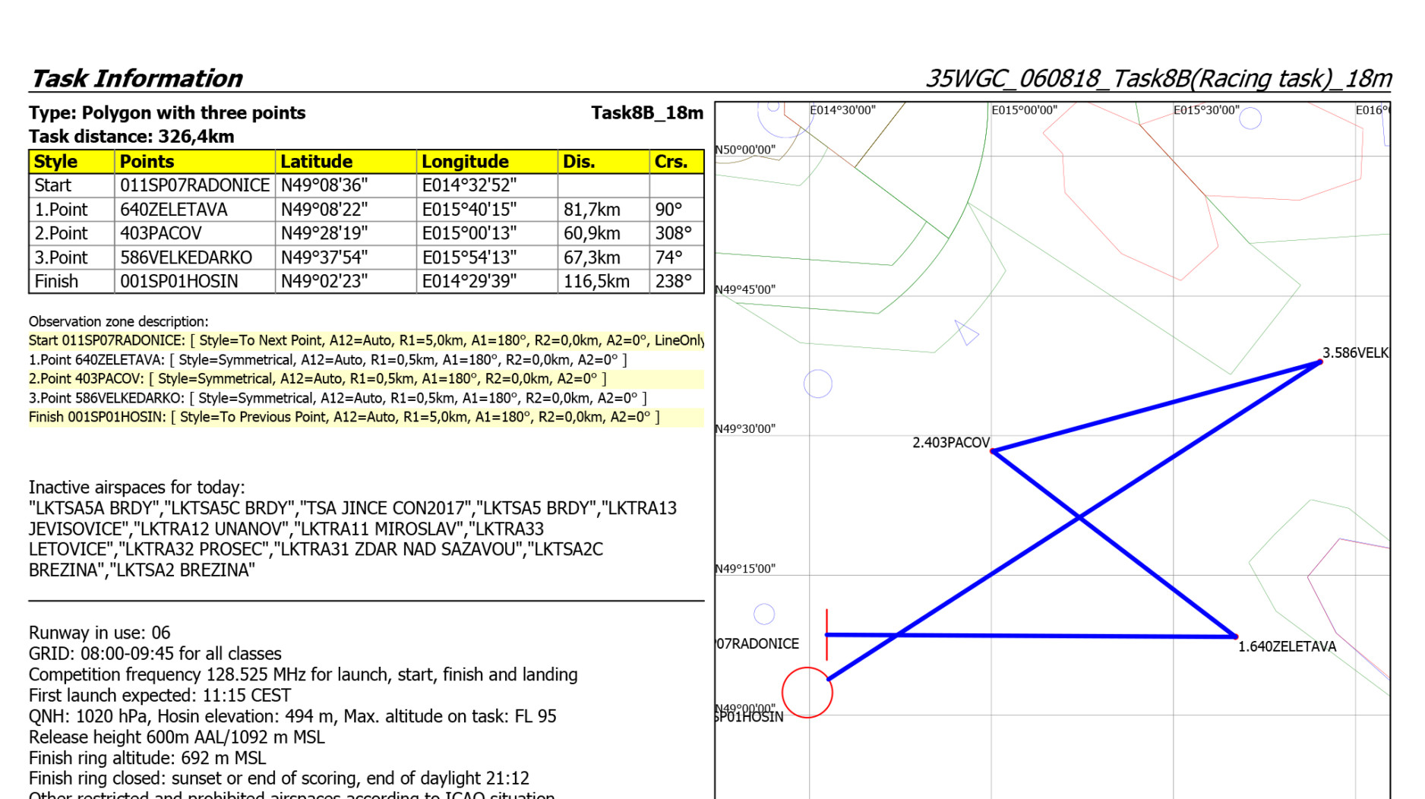Viewport: 1425px width, 799px height.
Task: Click the 1.640ZELETAVA turnpoint label on map
Action: [x=1286, y=646]
